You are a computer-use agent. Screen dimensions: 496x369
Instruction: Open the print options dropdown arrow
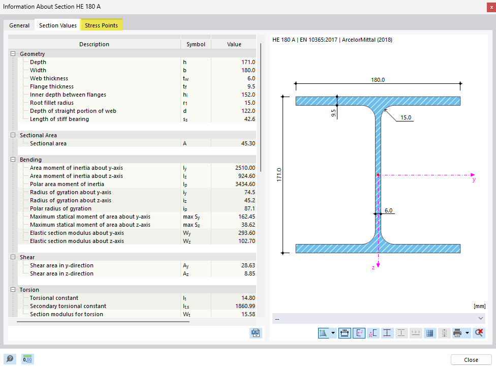(x=467, y=333)
